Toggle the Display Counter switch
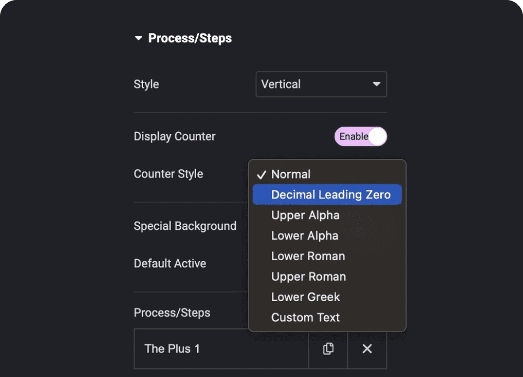The height and width of the screenshot is (377, 523). [x=360, y=137]
